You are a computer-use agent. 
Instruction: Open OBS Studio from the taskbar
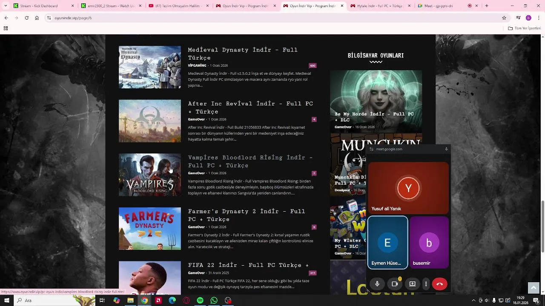228,300
